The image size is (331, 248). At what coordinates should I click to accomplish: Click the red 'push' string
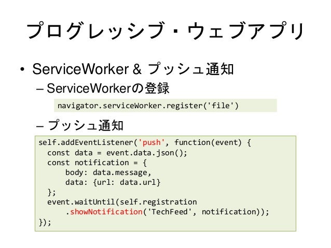pos(151,142)
